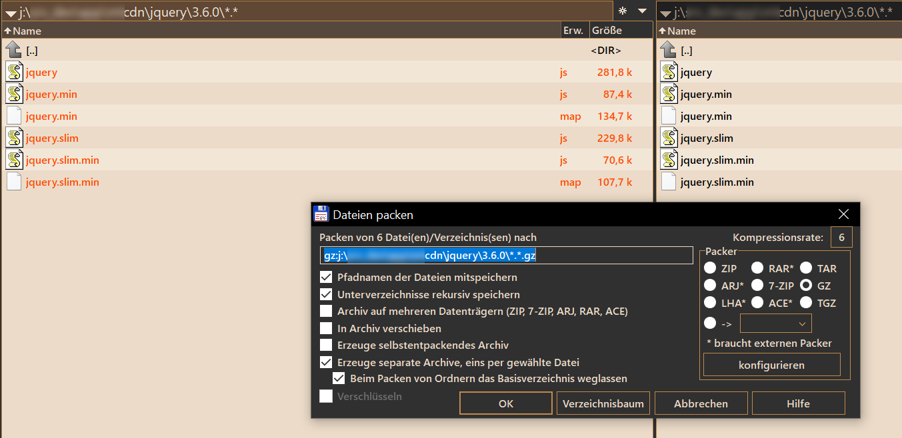The height and width of the screenshot is (438, 902).
Task: Click the floppy disk icon in the Dateien packen title
Action: 322,214
